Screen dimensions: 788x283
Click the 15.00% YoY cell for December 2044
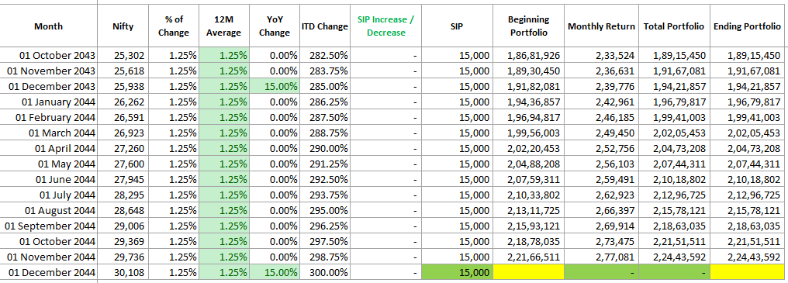[x=275, y=272]
